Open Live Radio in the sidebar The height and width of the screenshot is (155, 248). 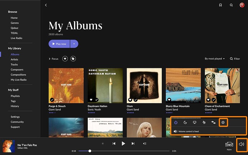[17, 38]
